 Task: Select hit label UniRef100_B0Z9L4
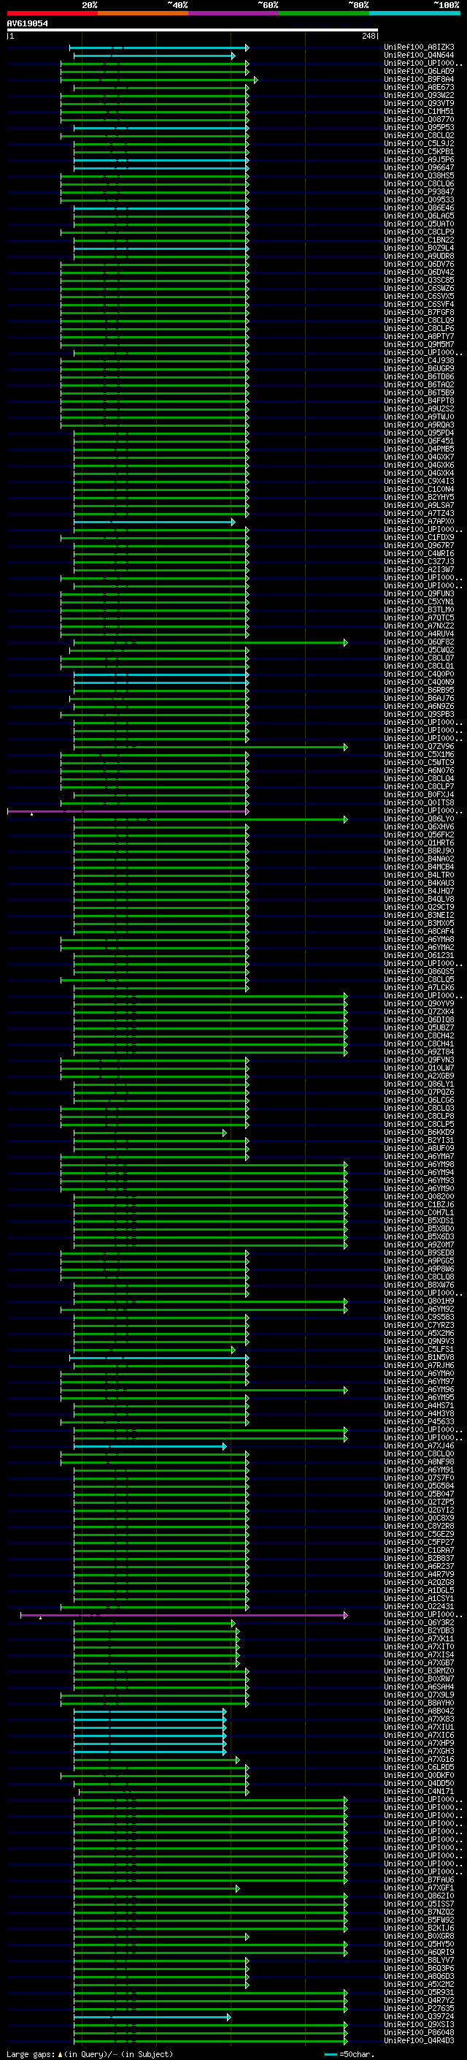point(419,248)
